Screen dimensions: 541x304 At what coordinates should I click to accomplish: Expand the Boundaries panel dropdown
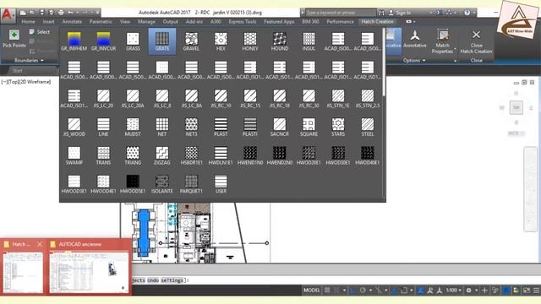click(x=29, y=60)
